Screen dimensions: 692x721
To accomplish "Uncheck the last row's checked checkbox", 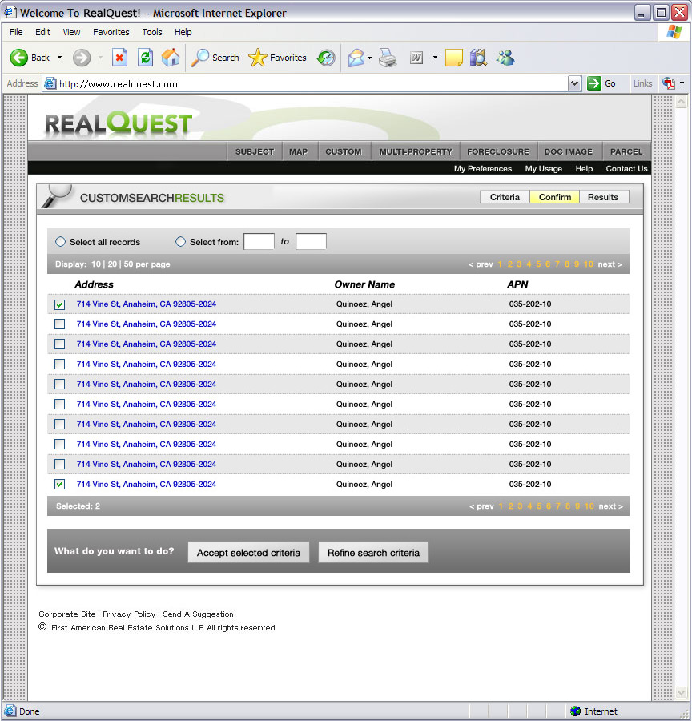I will pos(60,484).
